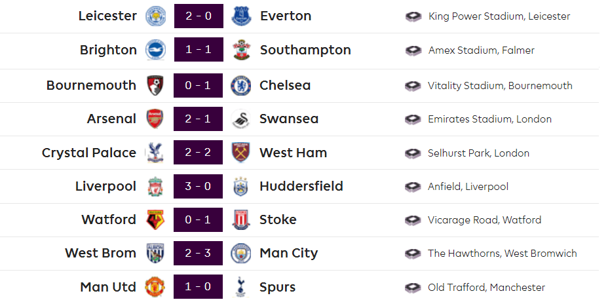Image resolution: width=608 pixels, height=304 pixels.
Task: Click the Watford club crest
Action: click(x=155, y=220)
